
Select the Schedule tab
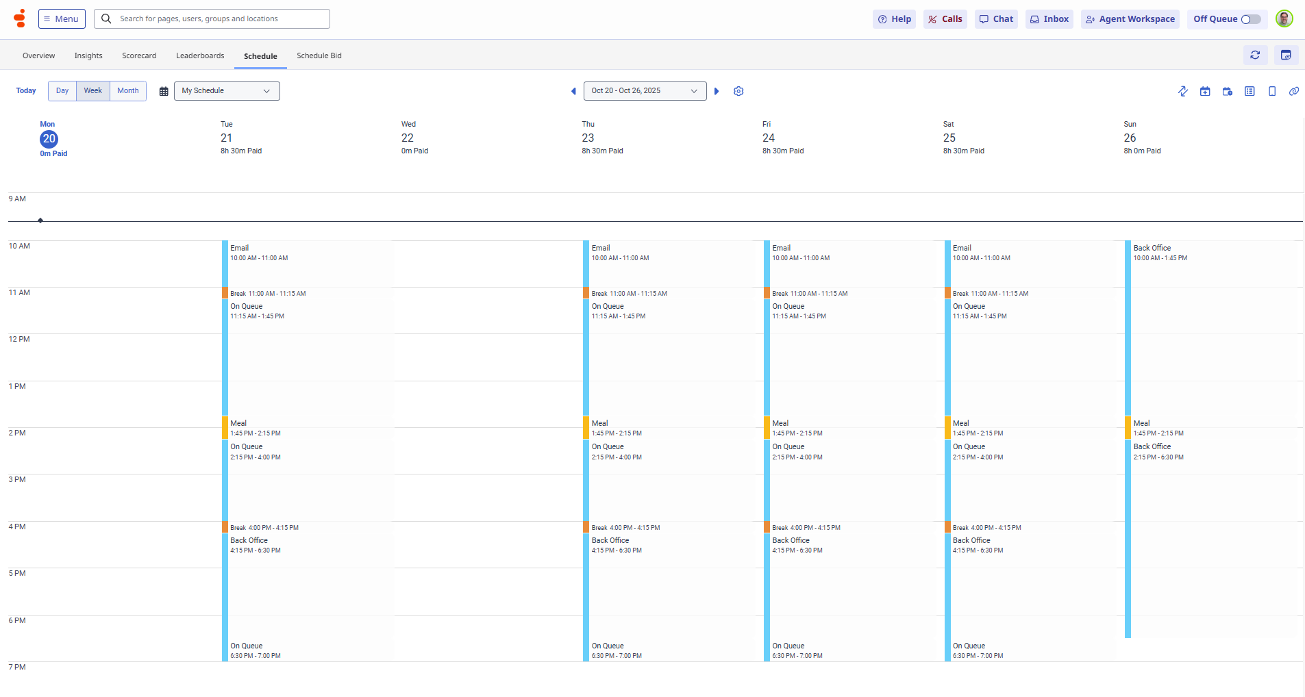tap(260, 56)
